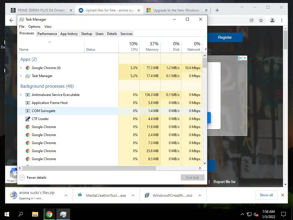Click Chrome icon of 25.8 MB process

pyautogui.click(x=28, y=151)
